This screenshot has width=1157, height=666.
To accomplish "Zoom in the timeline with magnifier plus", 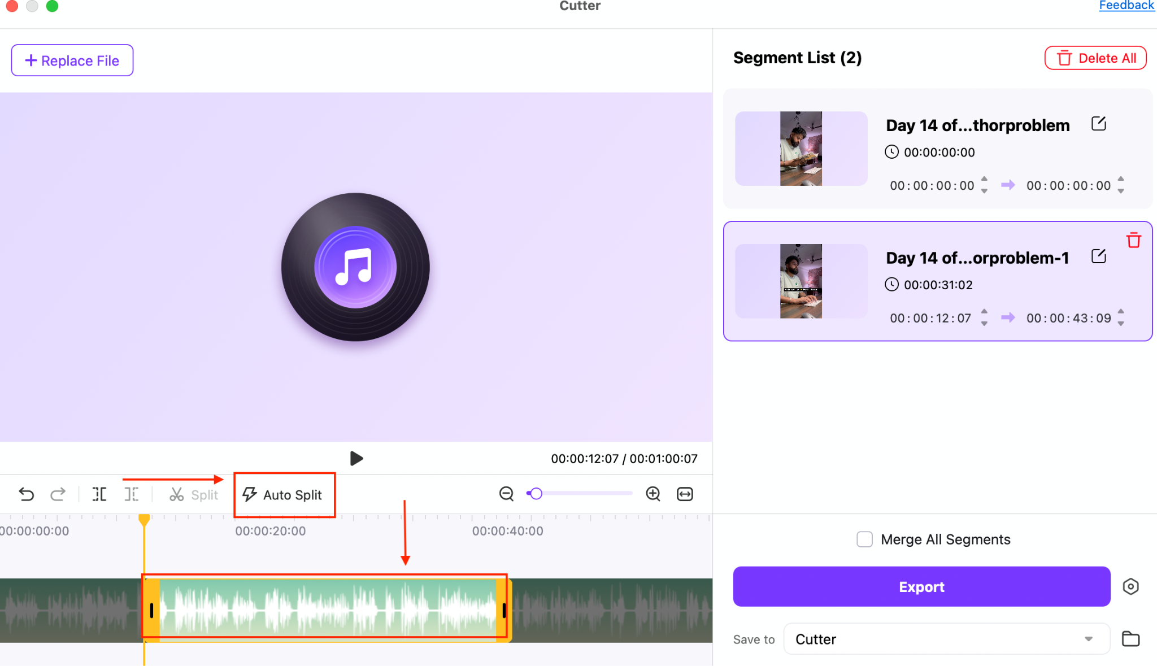I will pos(653,494).
